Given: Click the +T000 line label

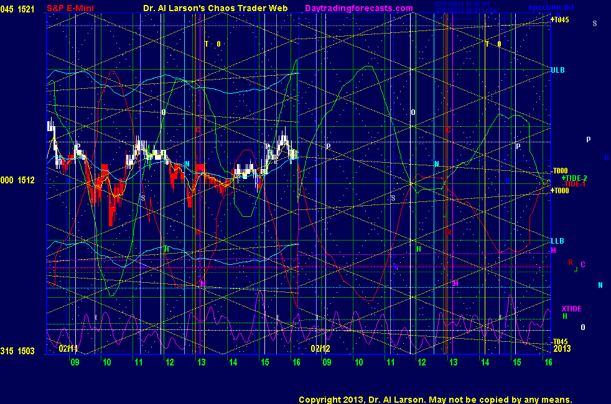Looking at the screenshot, I should pos(559,191).
